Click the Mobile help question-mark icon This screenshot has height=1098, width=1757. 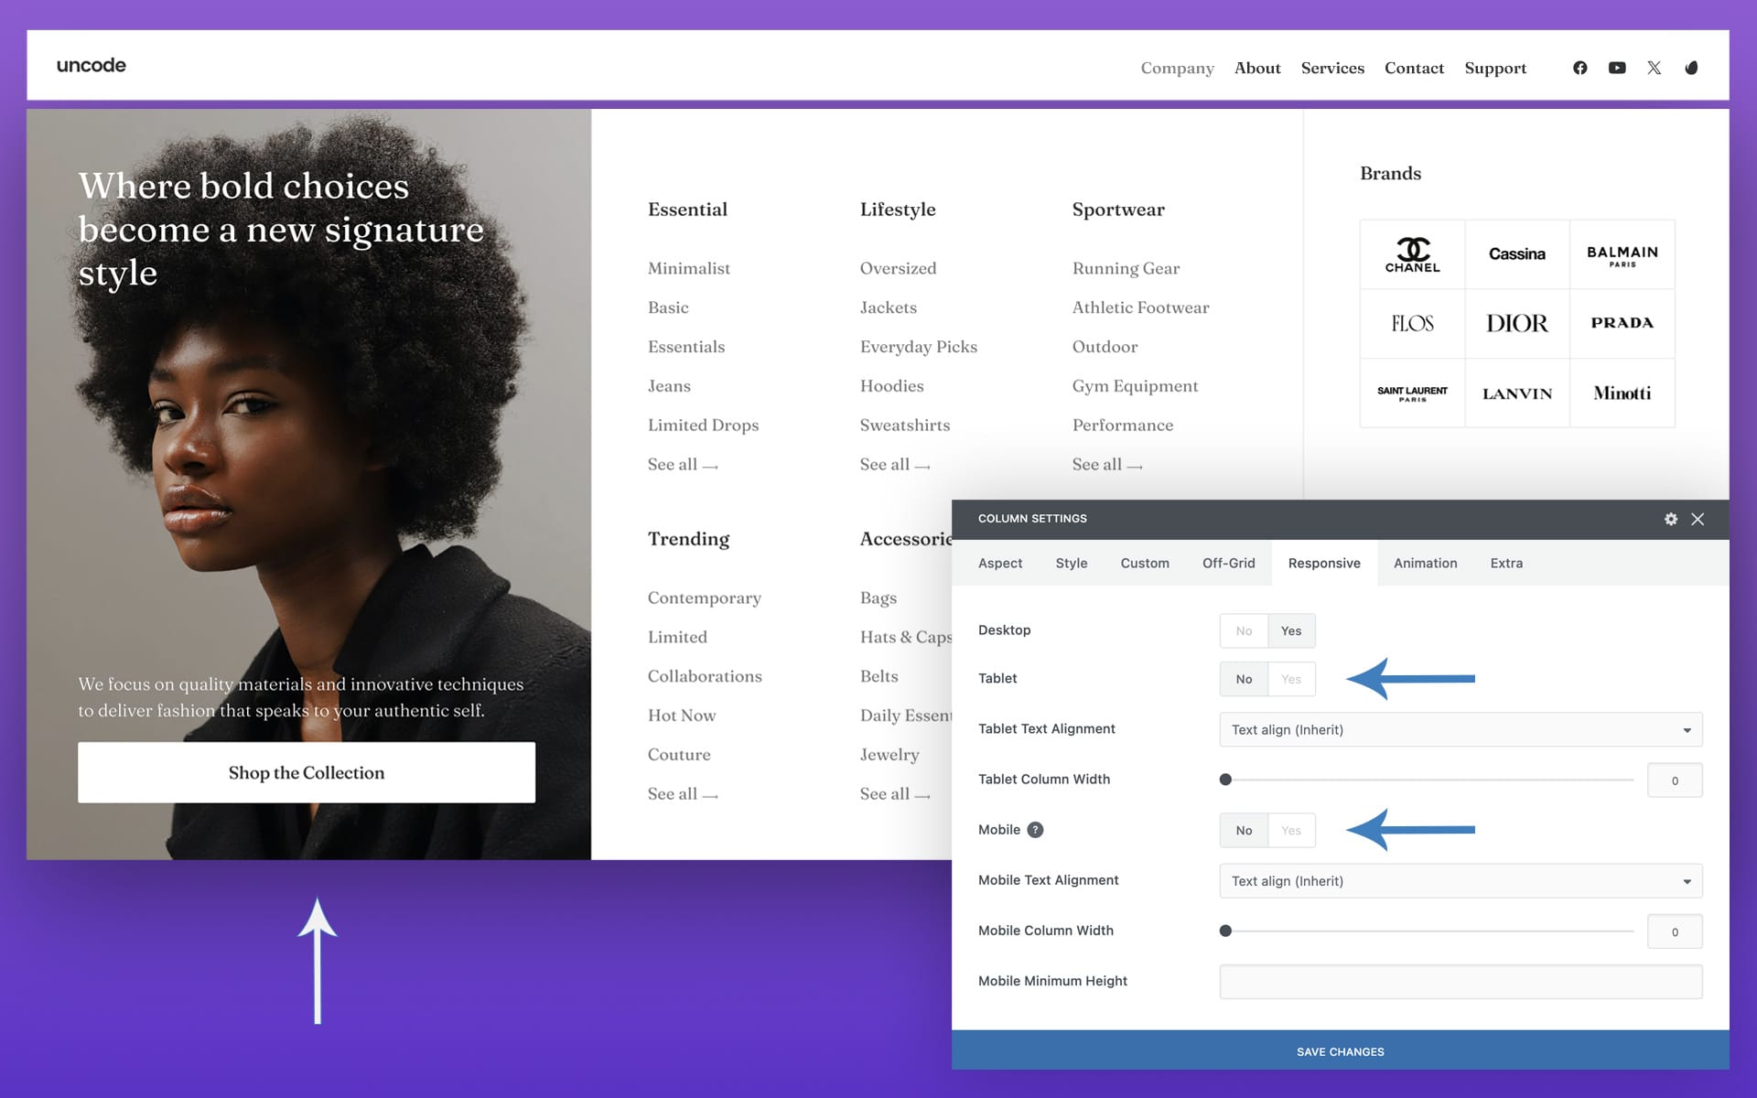tap(1035, 830)
